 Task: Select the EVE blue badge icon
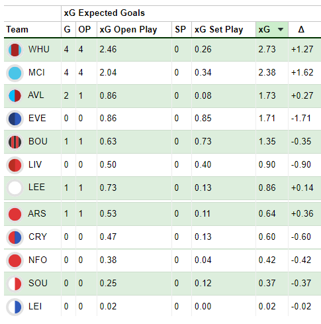pyautogui.click(x=15, y=119)
